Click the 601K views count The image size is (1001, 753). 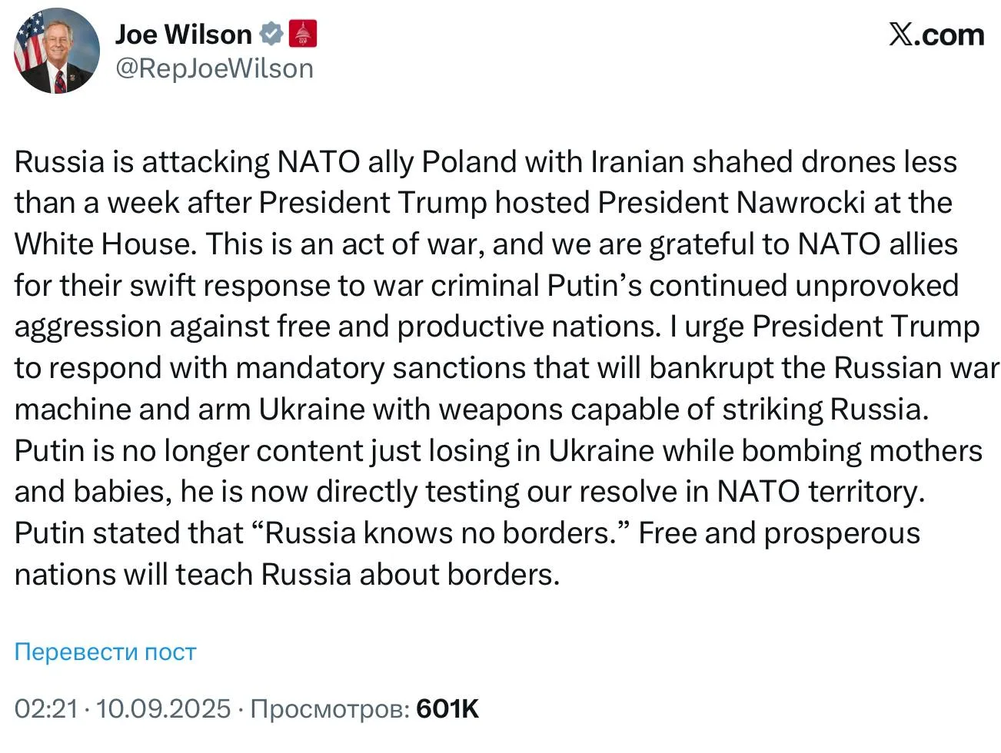447,708
